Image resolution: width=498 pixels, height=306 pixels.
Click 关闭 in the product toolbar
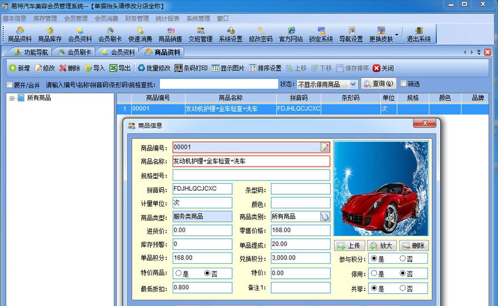point(383,68)
